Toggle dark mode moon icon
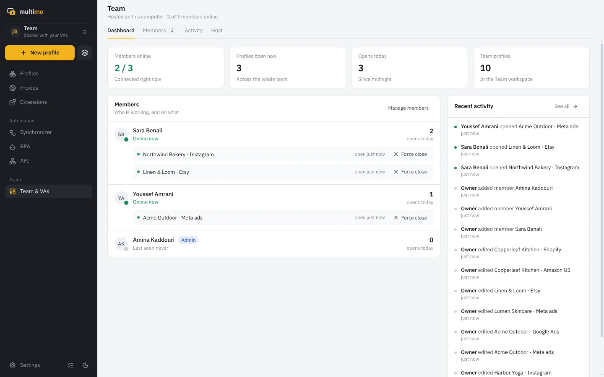 [86, 365]
